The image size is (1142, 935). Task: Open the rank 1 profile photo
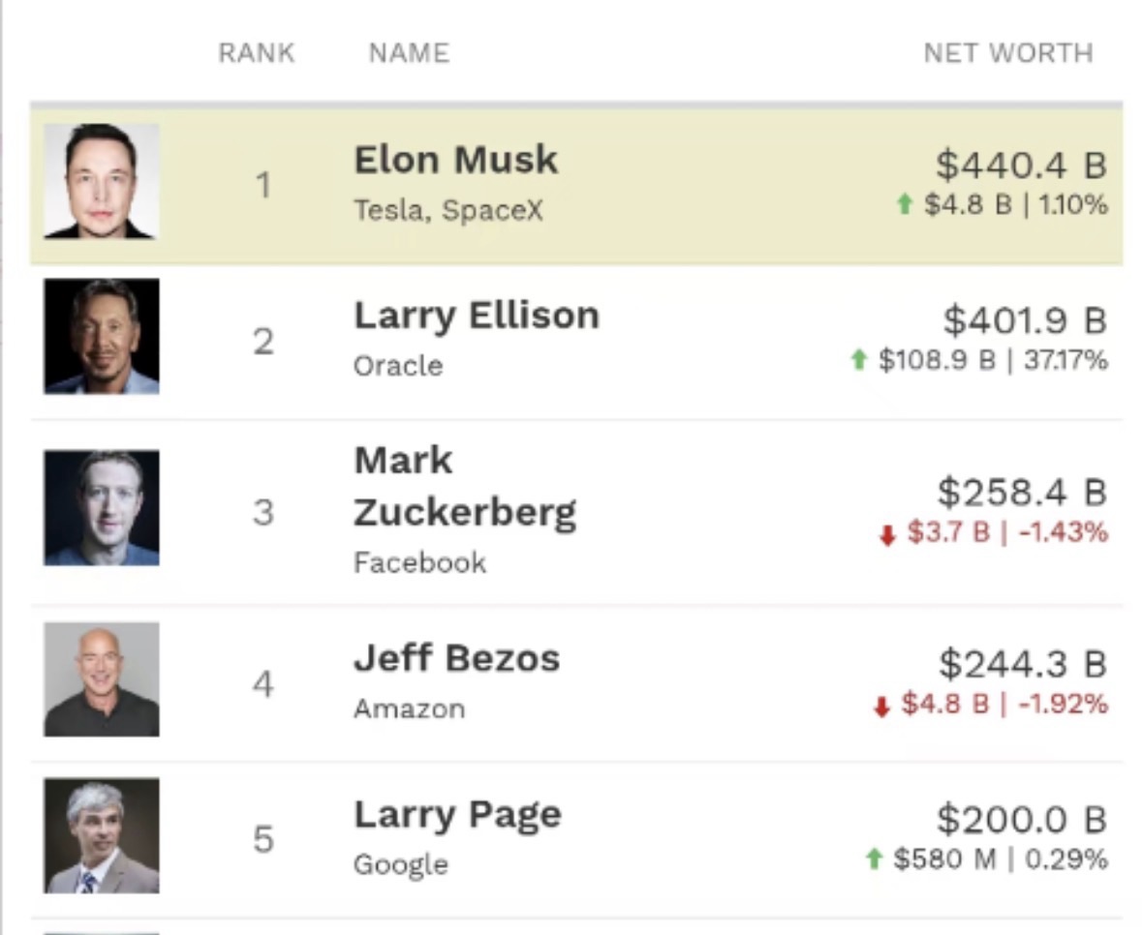click(x=102, y=181)
